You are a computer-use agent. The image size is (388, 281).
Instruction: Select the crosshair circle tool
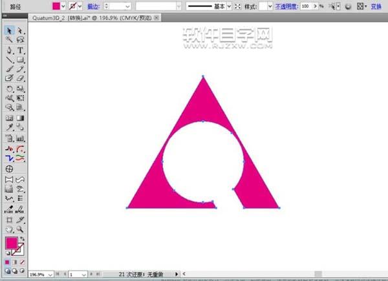click(9, 169)
